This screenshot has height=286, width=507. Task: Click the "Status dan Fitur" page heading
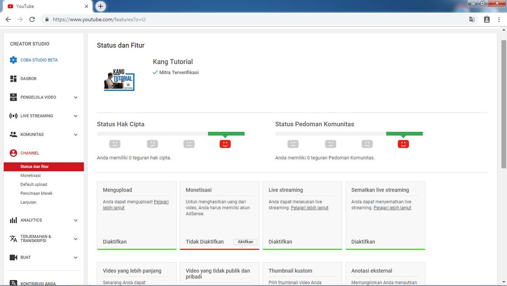pos(121,46)
